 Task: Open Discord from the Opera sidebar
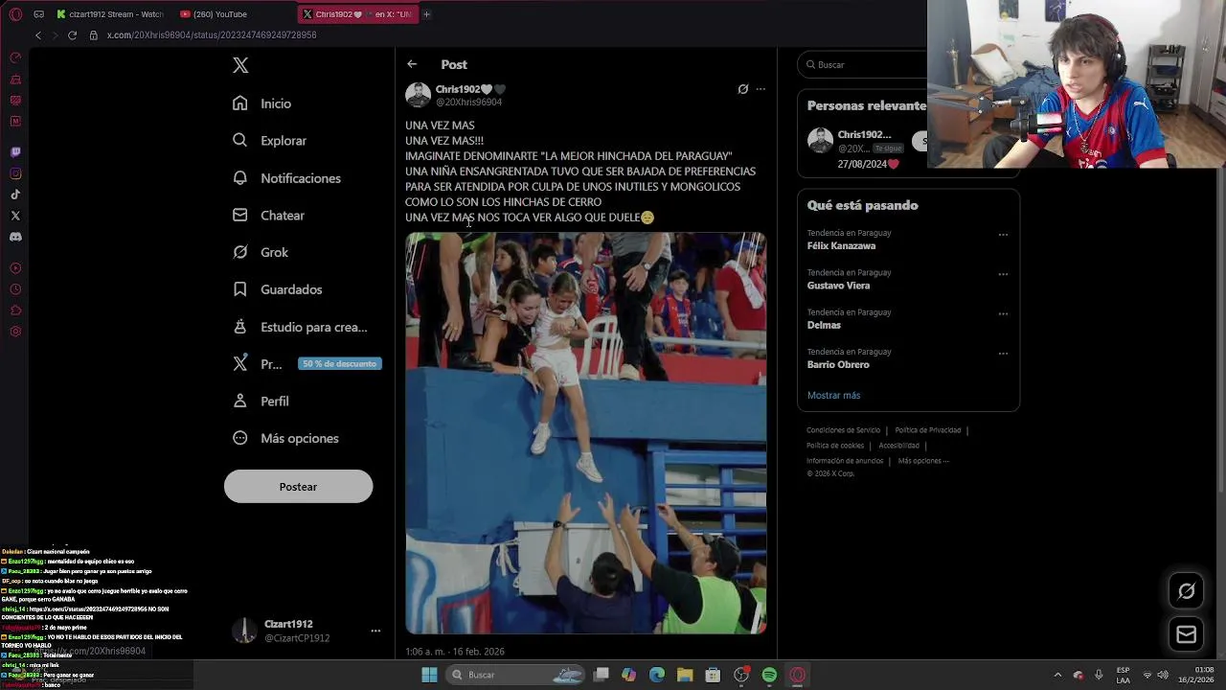pyautogui.click(x=15, y=237)
